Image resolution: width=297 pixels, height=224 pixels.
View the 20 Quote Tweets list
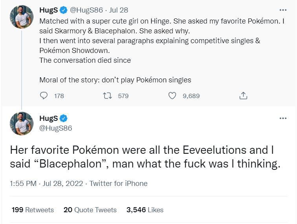[x=90, y=210]
